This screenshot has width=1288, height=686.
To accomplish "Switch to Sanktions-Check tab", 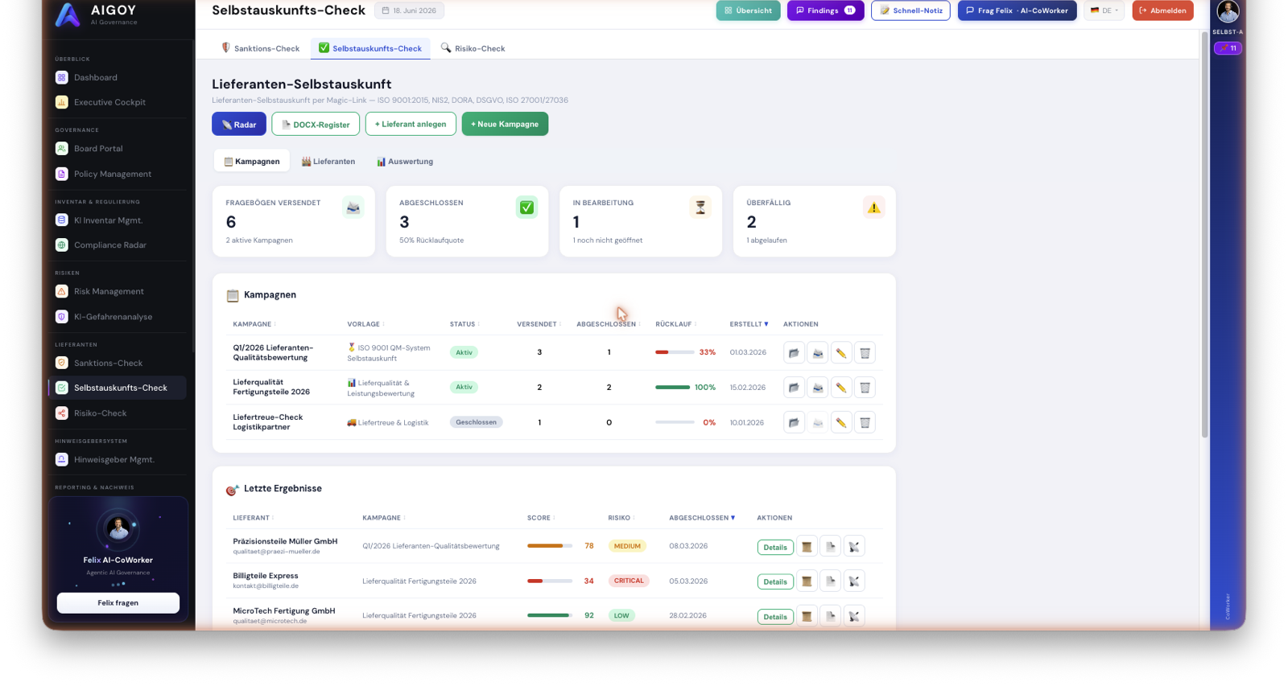I will tap(261, 48).
